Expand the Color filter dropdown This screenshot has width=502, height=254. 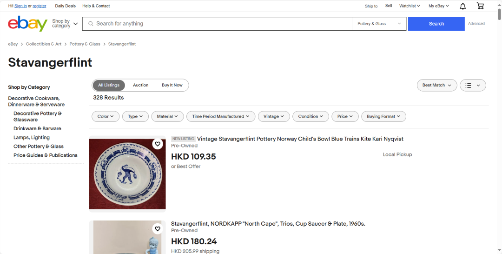[x=106, y=116]
